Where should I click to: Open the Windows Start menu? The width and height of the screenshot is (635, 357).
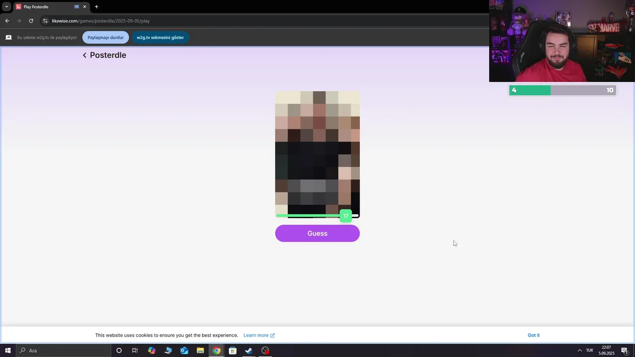point(8,351)
